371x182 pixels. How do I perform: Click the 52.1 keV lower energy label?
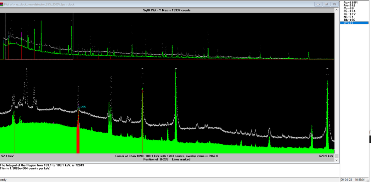point(8,156)
